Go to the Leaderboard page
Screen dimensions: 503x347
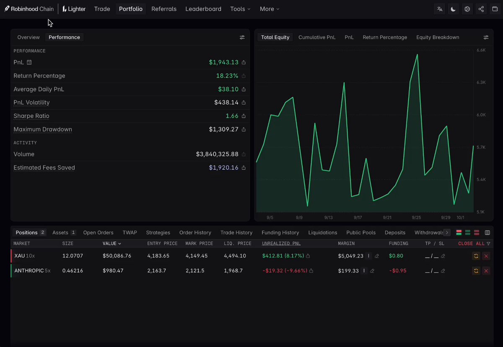(203, 9)
